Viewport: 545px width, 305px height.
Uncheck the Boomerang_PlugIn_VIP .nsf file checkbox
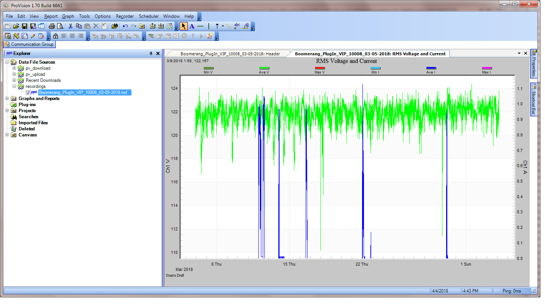tap(28, 92)
